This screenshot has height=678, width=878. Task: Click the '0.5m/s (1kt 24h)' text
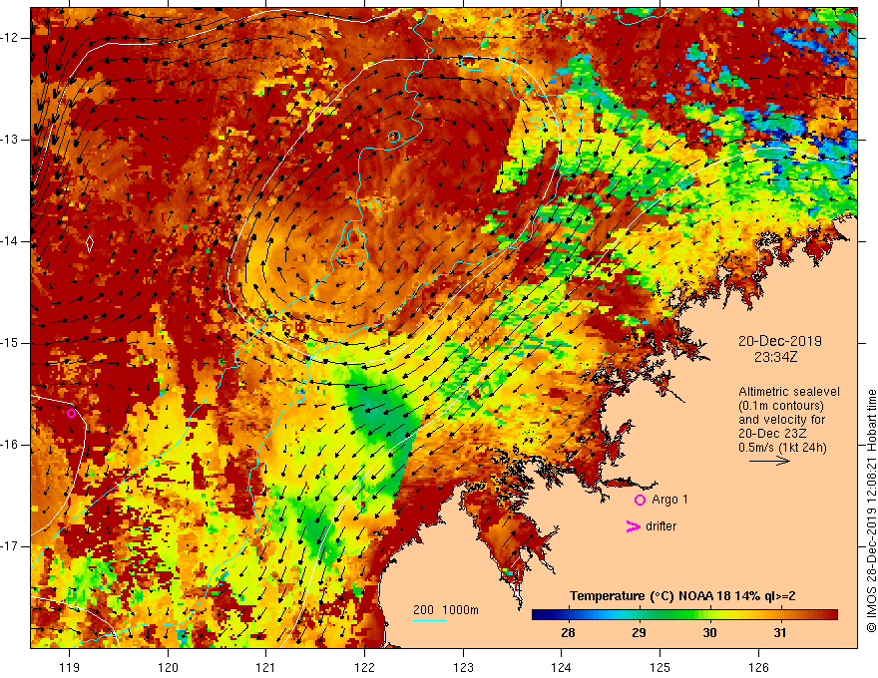(782, 448)
